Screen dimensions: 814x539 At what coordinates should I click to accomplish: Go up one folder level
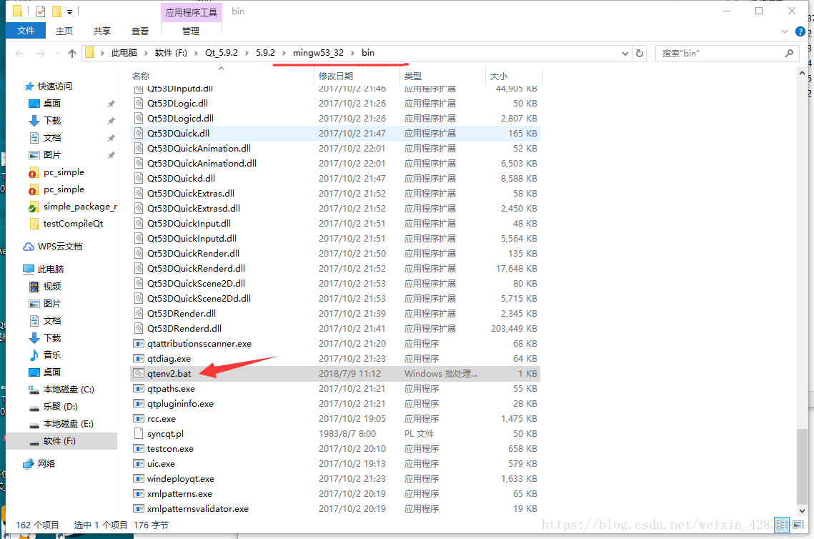[72, 53]
